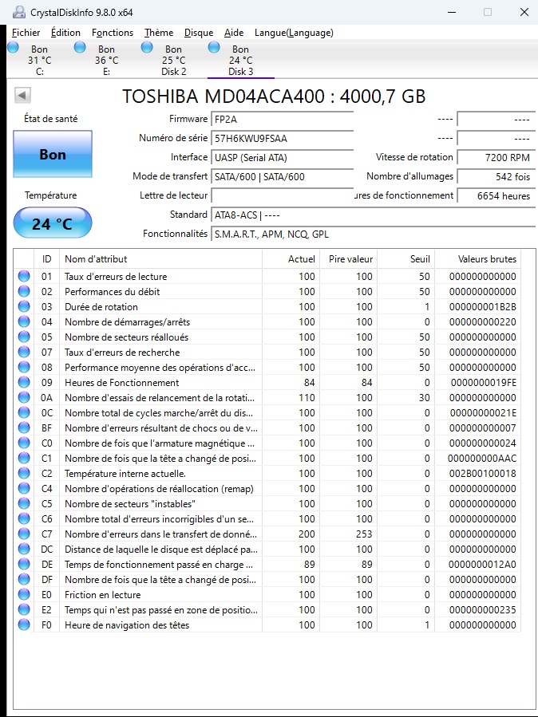Screen dimensions: 538x717
Task: Click the Interface field UASP (Serial ATA)
Action: coord(282,158)
